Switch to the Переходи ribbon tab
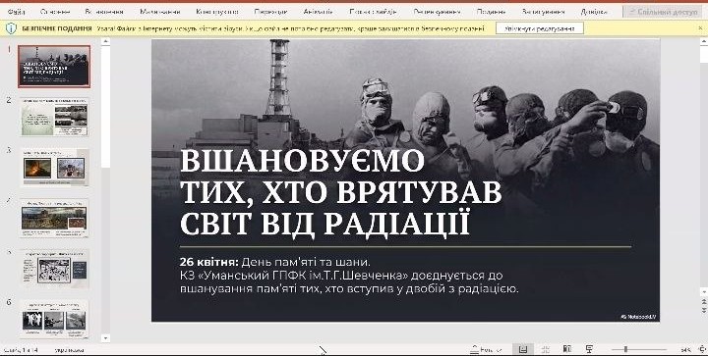 pyautogui.click(x=271, y=12)
